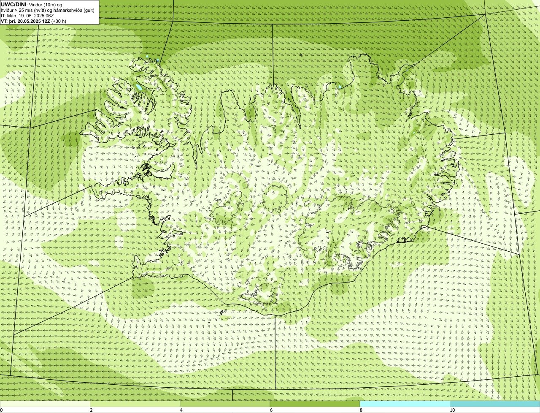Click the 'UWC/DINI: Vindur (10m) og' title line
This screenshot has width=540, height=413.
pyautogui.click(x=32, y=4)
